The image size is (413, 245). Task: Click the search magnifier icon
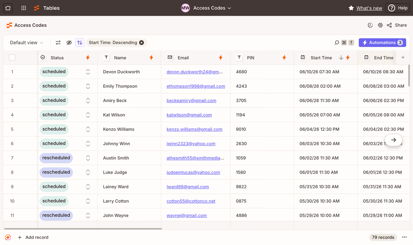click(x=337, y=43)
